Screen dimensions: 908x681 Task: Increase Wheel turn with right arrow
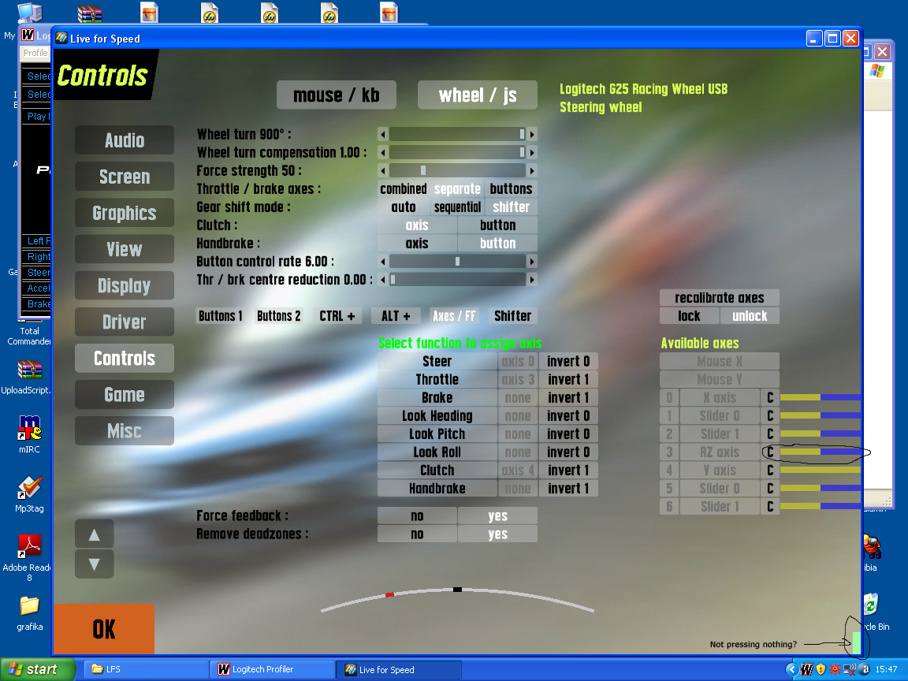(x=532, y=134)
